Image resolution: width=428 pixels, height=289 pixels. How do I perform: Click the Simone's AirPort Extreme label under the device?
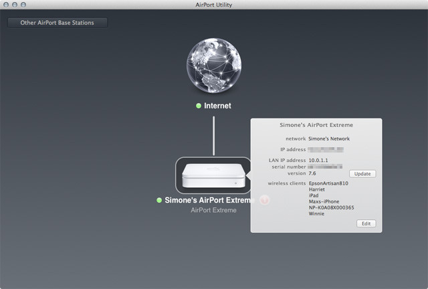coord(208,200)
